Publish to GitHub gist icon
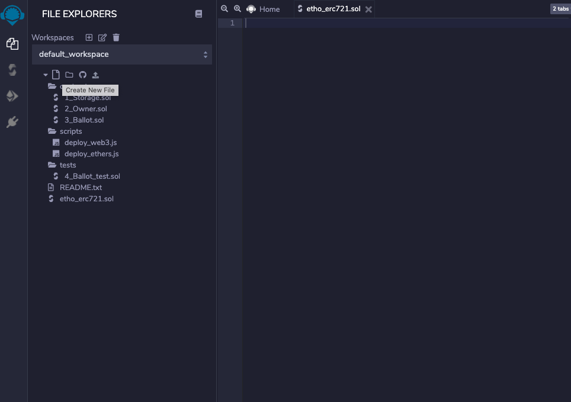Screen dimensions: 571x402 coord(83,75)
